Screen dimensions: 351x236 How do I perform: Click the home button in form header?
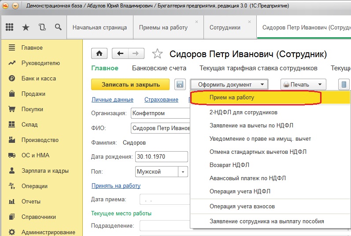[x=99, y=54]
